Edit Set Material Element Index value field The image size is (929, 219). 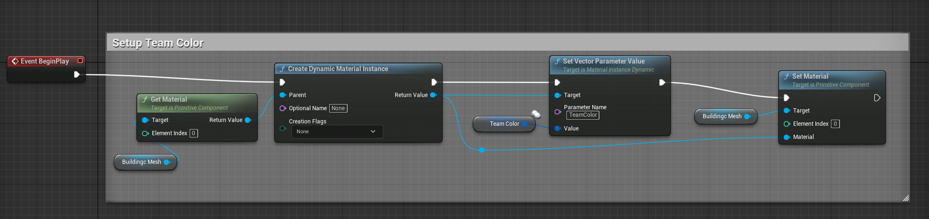[835, 124]
